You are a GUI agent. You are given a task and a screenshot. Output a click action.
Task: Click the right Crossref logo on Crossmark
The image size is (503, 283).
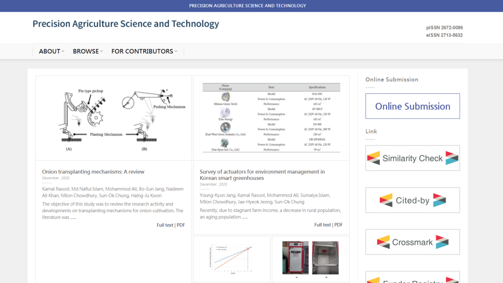tap(442, 242)
